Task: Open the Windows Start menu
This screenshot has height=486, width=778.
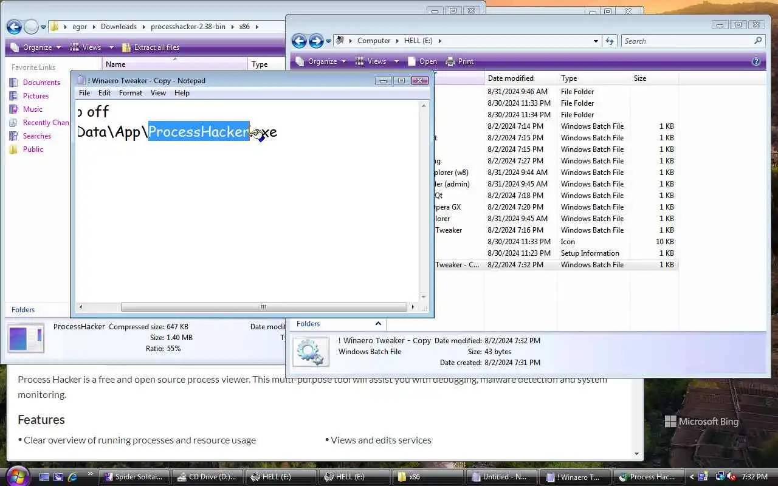Action: coord(16,476)
